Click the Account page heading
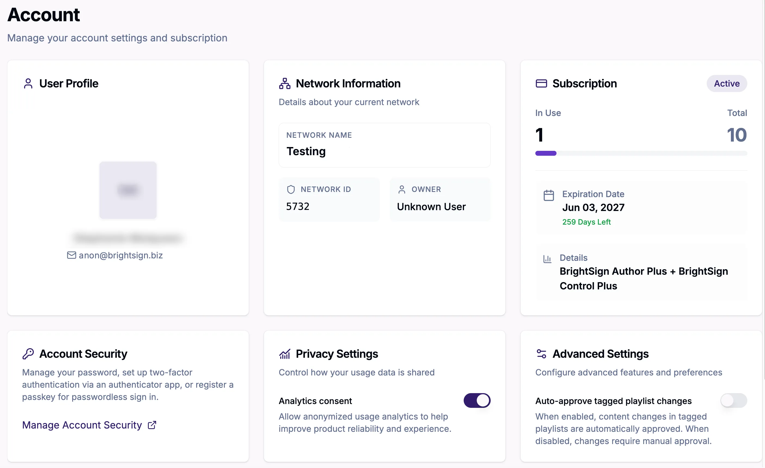This screenshot has height=468, width=765. click(44, 15)
